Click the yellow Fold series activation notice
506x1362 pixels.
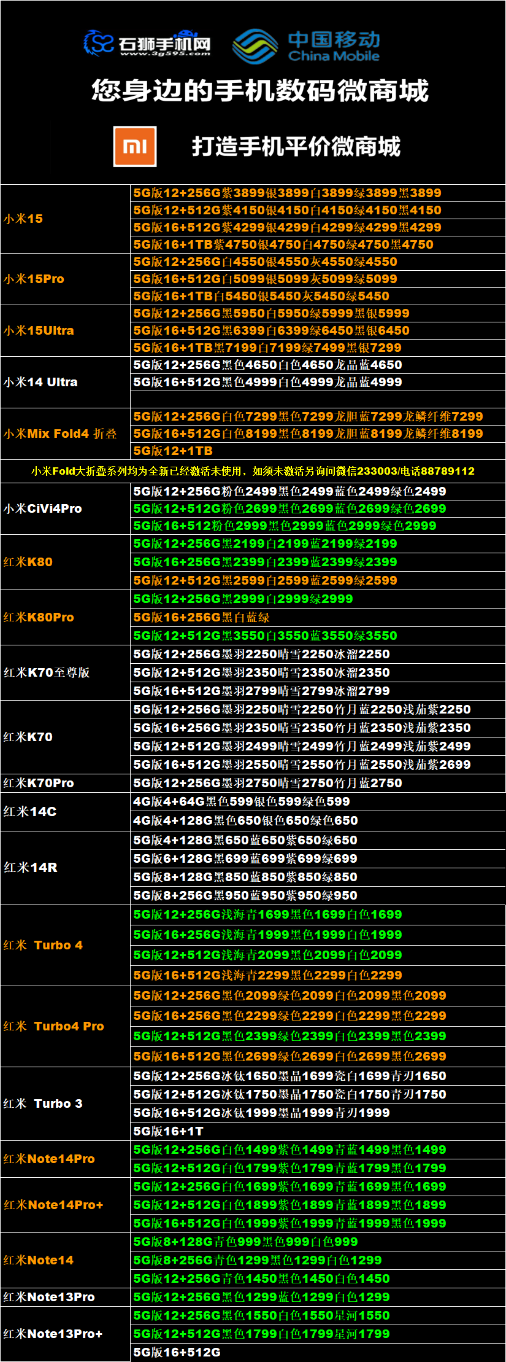pyautogui.click(x=253, y=471)
